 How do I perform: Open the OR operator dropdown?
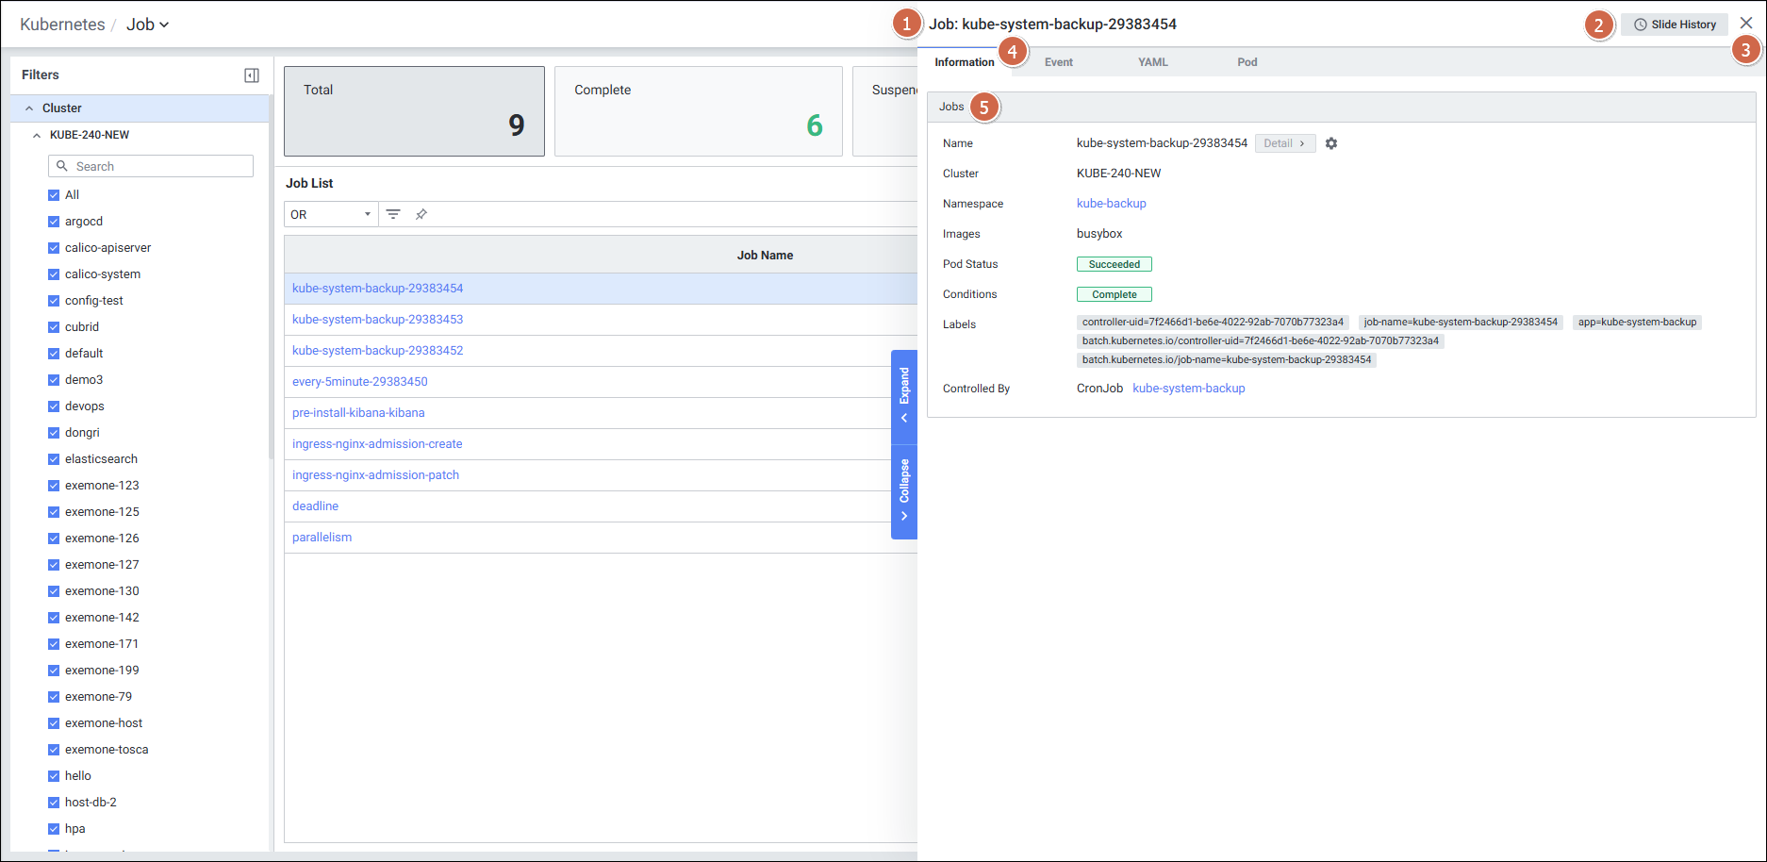click(331, 214)
